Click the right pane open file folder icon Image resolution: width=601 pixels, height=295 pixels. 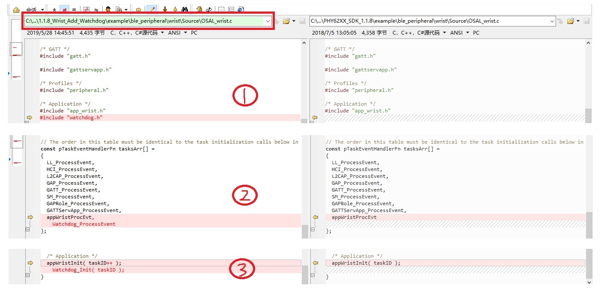(570, 21)
